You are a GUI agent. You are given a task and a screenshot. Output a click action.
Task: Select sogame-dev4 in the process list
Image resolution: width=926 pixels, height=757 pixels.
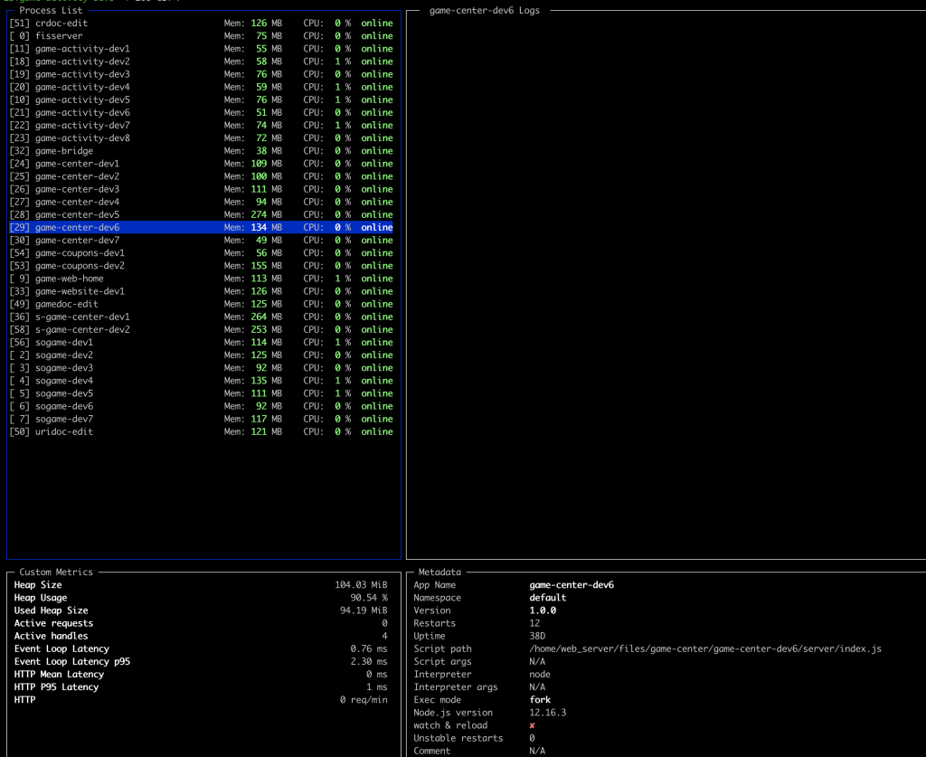tap(201, 381)
